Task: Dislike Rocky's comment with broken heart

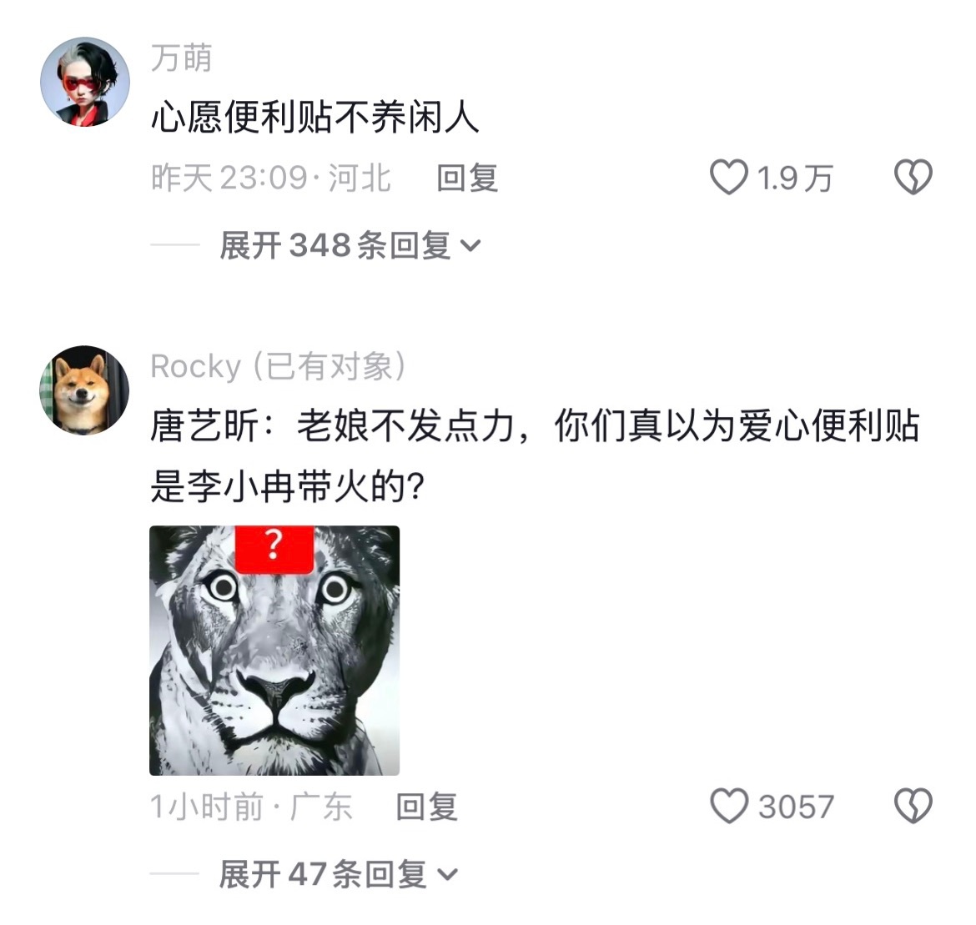Action: pyautogui.click(x=913, y=806)
